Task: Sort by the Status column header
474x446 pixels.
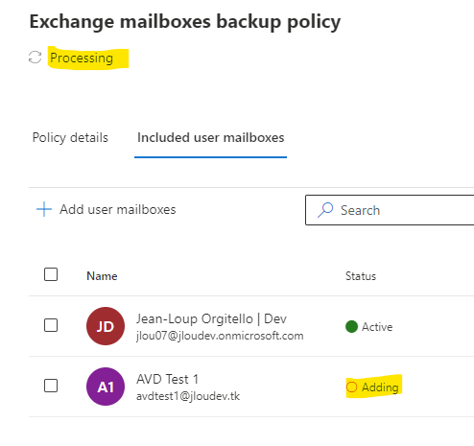Action: point(361,276)
